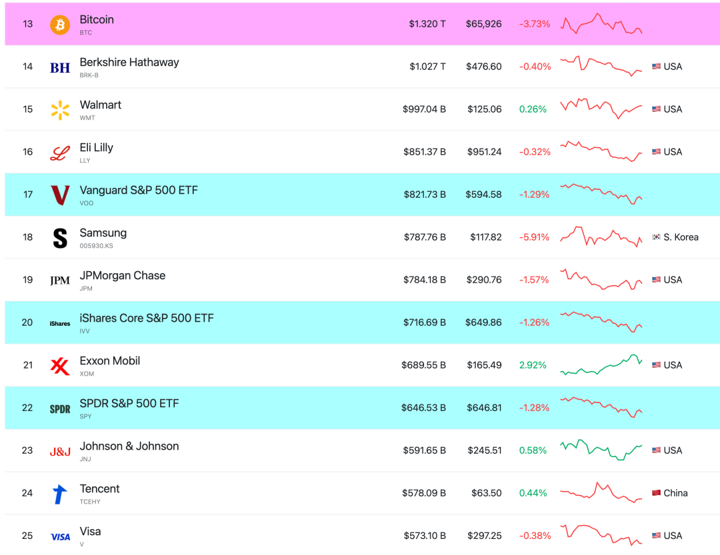Open the SPDR S&P 500 ETF link
Screen dimensions: 720x555
129,404
